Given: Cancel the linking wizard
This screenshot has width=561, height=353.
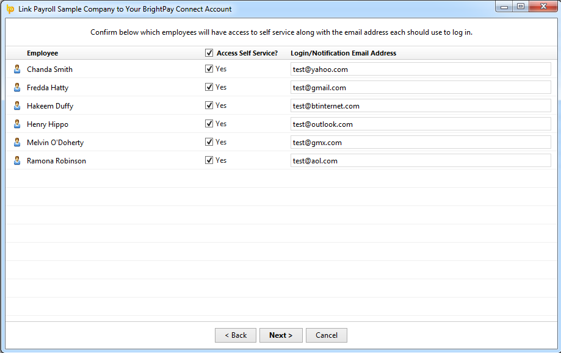Looking at the screenshot, I should pos(327,335).
